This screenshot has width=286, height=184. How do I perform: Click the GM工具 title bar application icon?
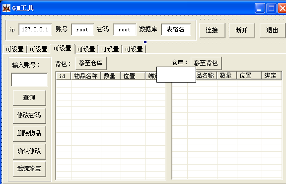coord(6,8)
